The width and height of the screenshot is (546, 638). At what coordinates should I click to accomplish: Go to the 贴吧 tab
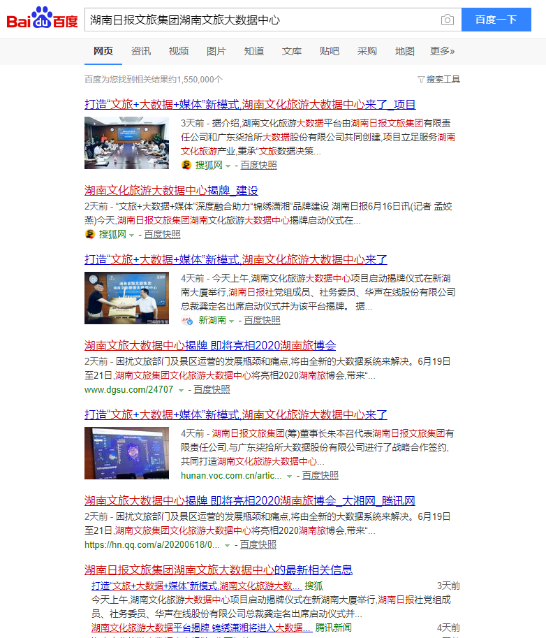click(330, 51)
